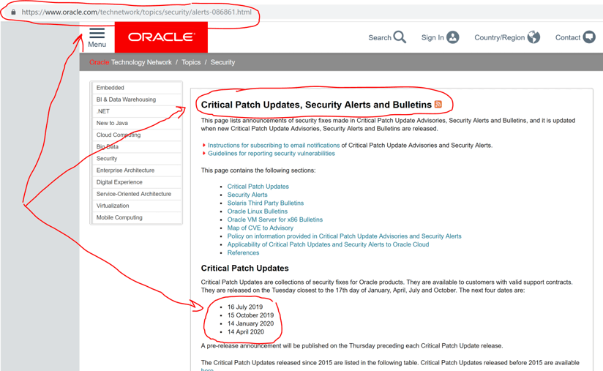Select New to Java in the sidebar
Image resolution: width=603 pixels, height=371 pixels.
[137, 123]
